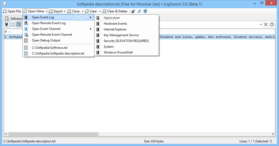The width and height of the screenshot is (279, 146).
Task: Open settings via the gear icon
Action: pyautogui.click(x=133, y=11)
